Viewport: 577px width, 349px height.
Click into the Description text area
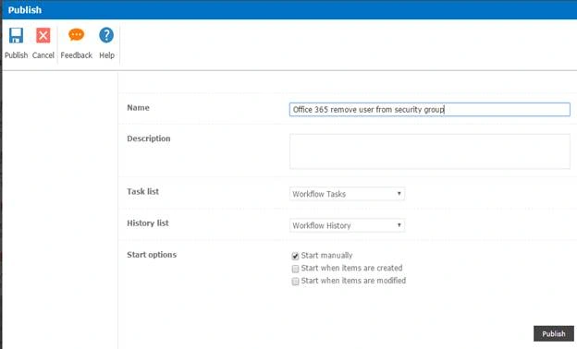coord(429,151)
